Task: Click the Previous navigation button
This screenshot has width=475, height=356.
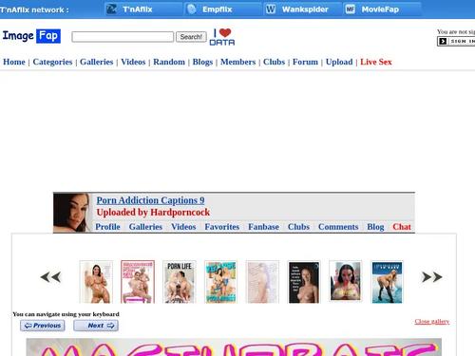Action: (43, 326)
